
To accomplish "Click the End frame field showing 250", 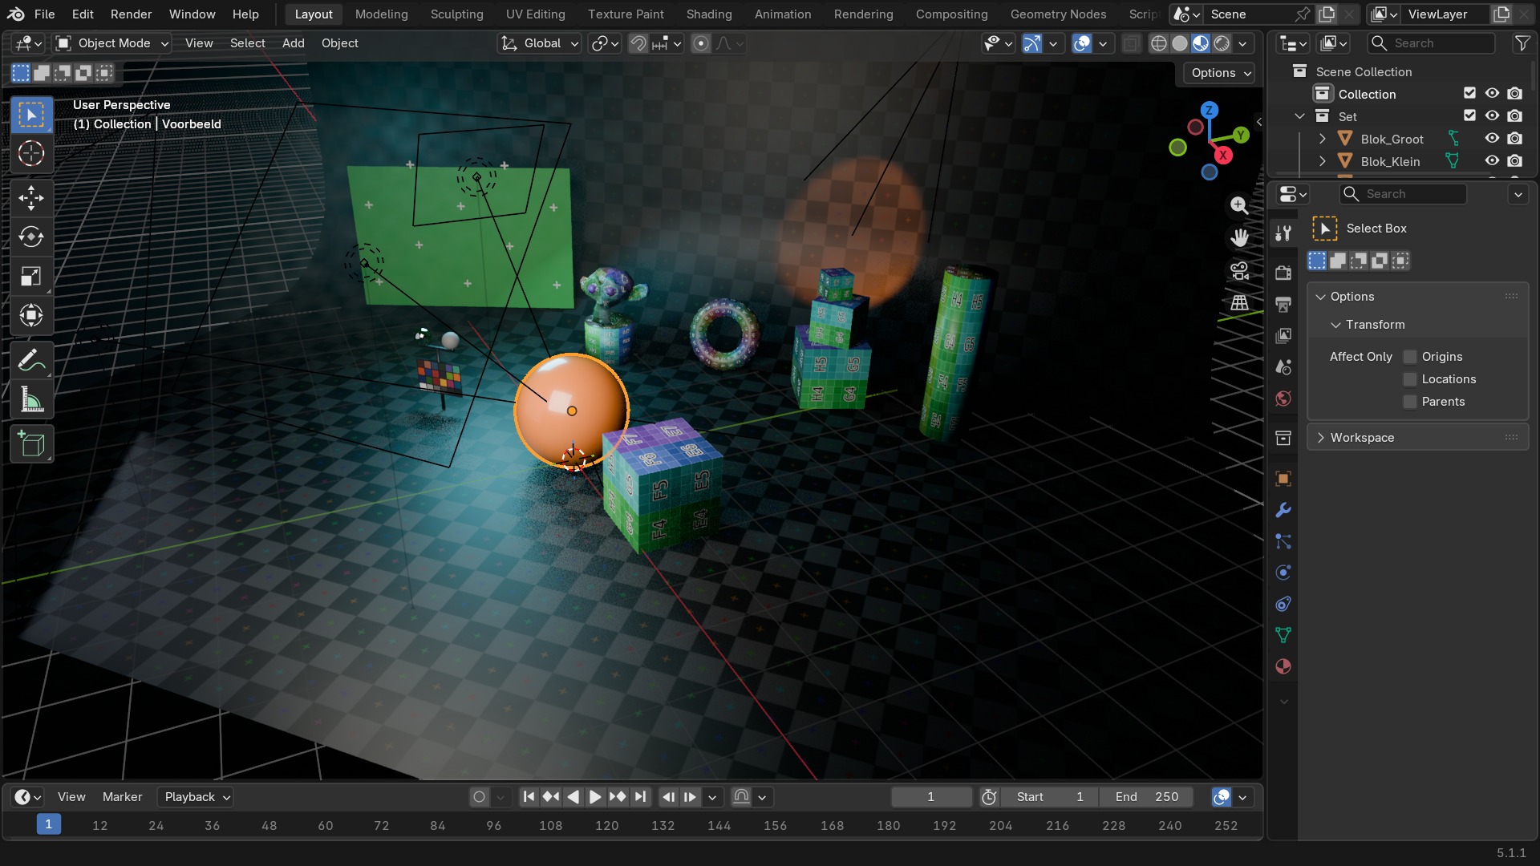I will (x=1146, y=797).
